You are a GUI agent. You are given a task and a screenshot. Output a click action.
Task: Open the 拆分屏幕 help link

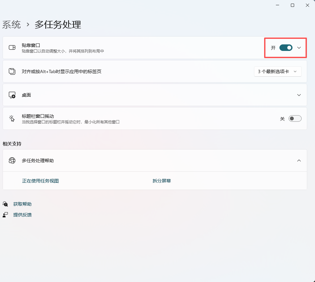[162, 181]
